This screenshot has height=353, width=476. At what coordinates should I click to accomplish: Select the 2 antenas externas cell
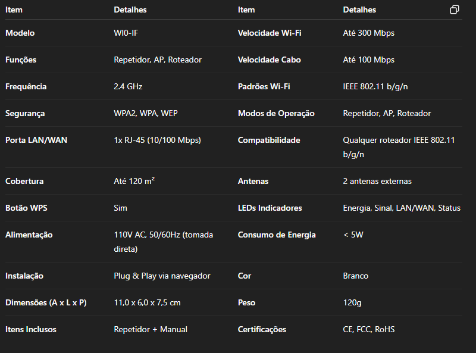(x=377, y=182)
